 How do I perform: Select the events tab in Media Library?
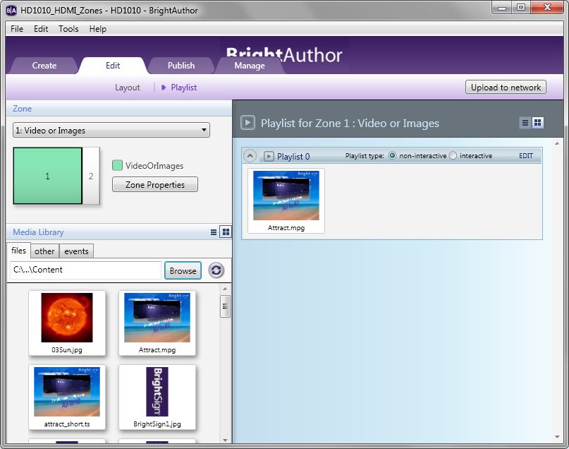coord(76,251)
